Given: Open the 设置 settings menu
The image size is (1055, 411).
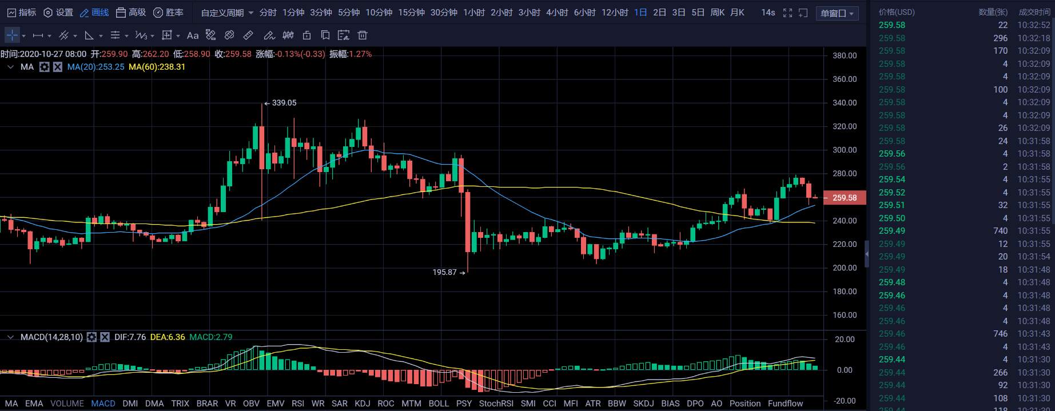Looking at the screenshot, I should (58, 12).
